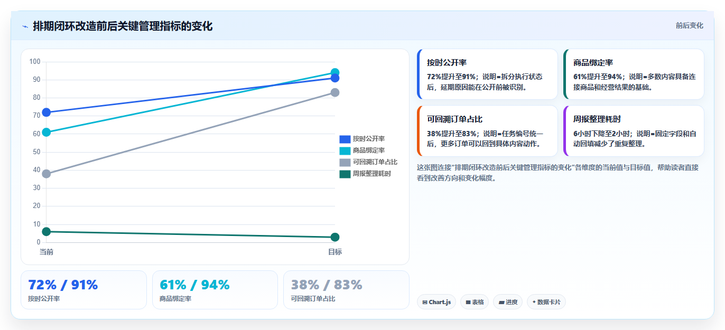The width and height of the screenshot is (725, 330).
Task: Click the 目标 x-axis label
Action: (x=335, y=252)
